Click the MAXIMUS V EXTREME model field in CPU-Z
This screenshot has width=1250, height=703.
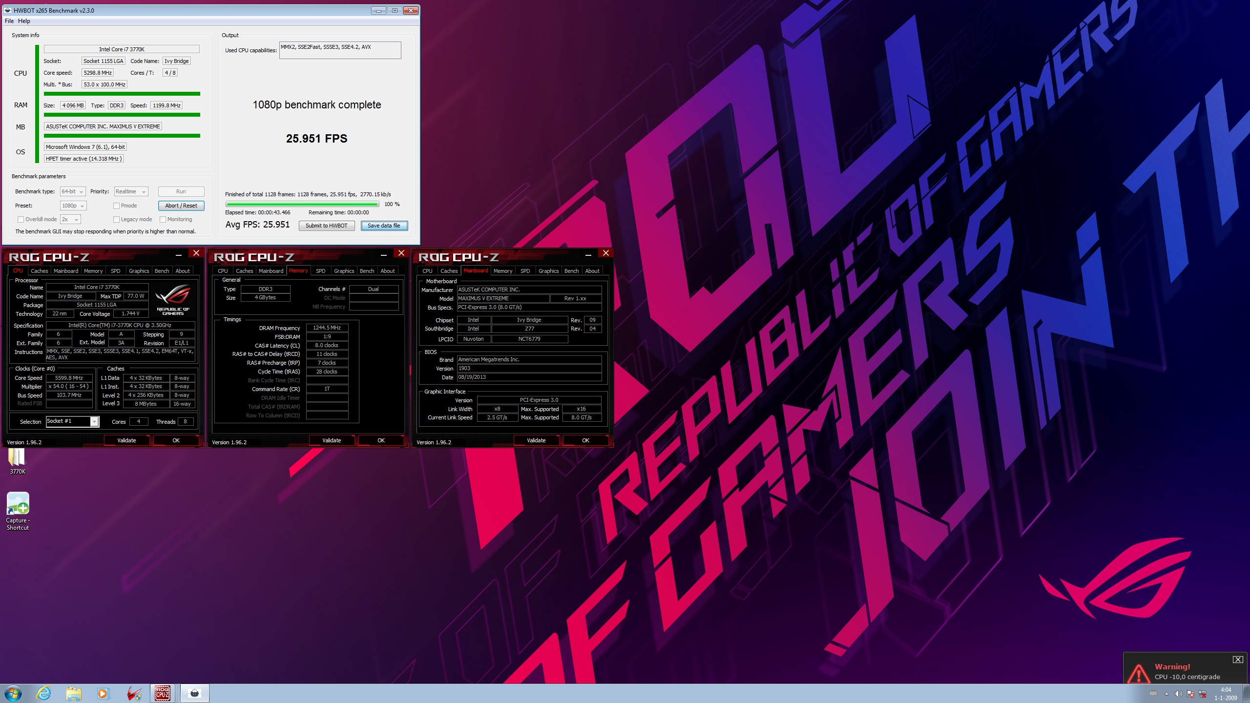click(503, 299)
